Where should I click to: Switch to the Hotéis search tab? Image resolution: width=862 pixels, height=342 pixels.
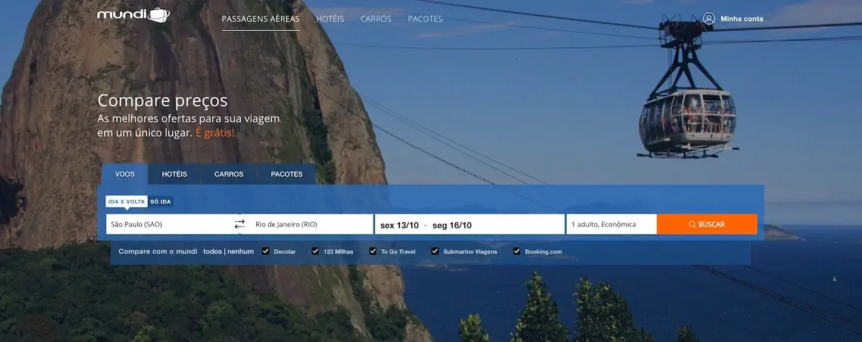(x=174, y=174)
